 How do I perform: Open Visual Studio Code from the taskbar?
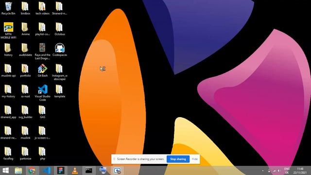pyautogui.click(x=47, y=171)
